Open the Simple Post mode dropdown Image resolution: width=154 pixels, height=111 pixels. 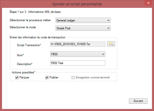83,28
